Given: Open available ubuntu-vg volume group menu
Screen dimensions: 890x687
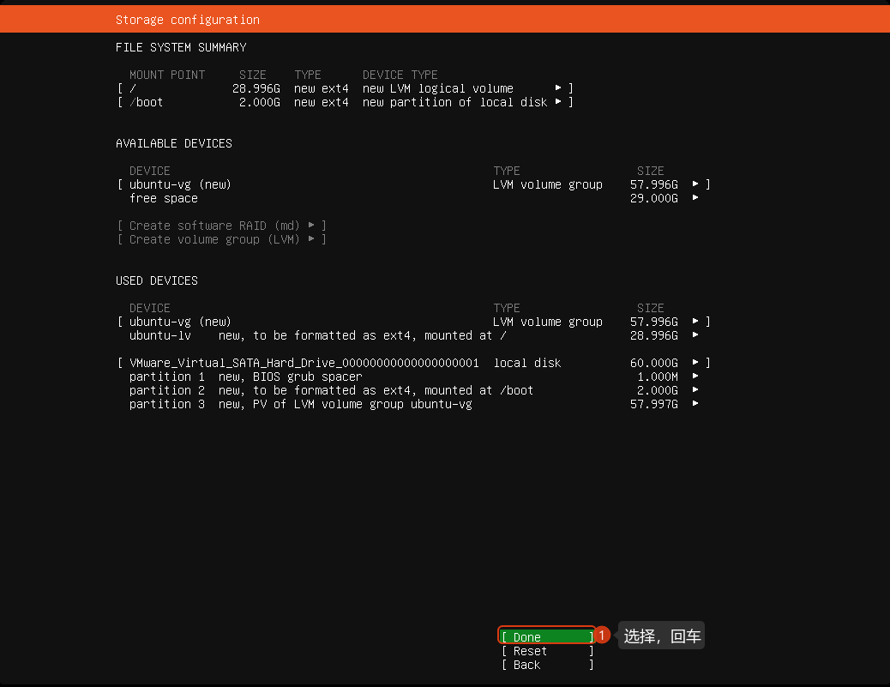Looking at the screenshot, I should click(414, 184).
